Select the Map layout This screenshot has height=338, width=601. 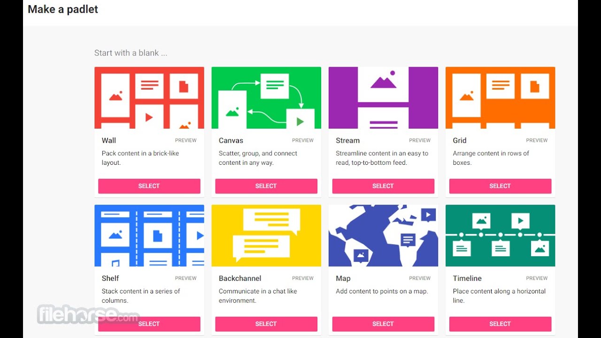point(383,324)
